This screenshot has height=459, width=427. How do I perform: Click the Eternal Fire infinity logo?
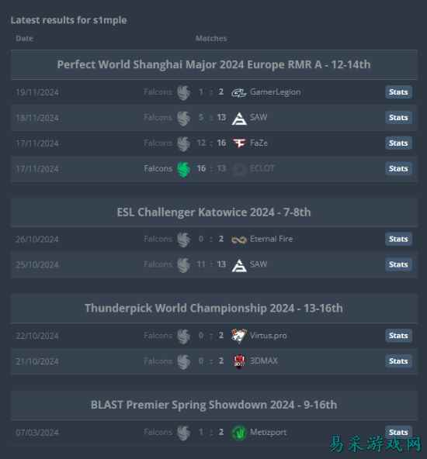[239, 240]
